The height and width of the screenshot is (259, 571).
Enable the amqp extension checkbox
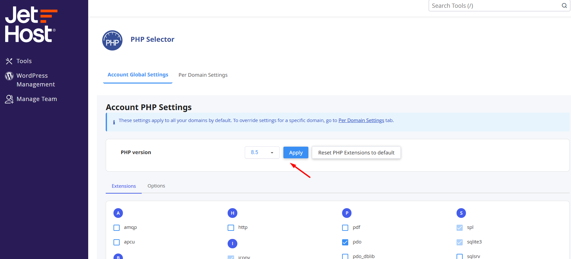(x=117, y=228)
